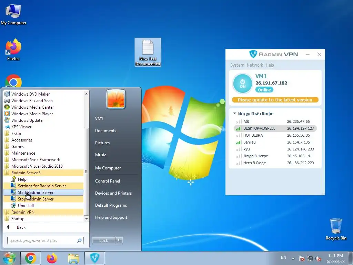Select New Text Document.txt file
The height and width of the screenshot is (265, 353).
click(x=148, y=52)
